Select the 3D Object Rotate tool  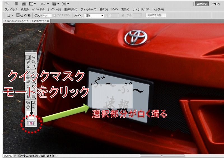28,102
